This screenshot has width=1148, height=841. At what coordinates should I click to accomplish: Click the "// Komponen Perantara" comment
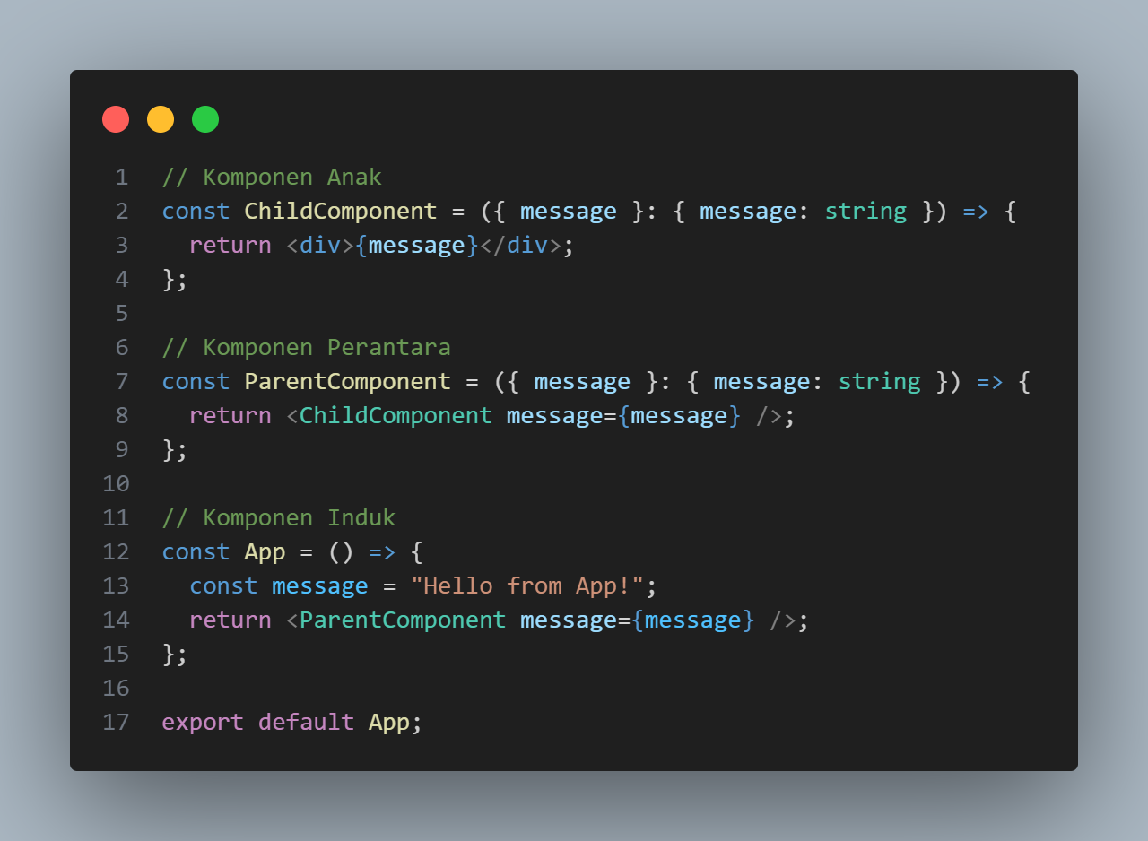(307, 347)
